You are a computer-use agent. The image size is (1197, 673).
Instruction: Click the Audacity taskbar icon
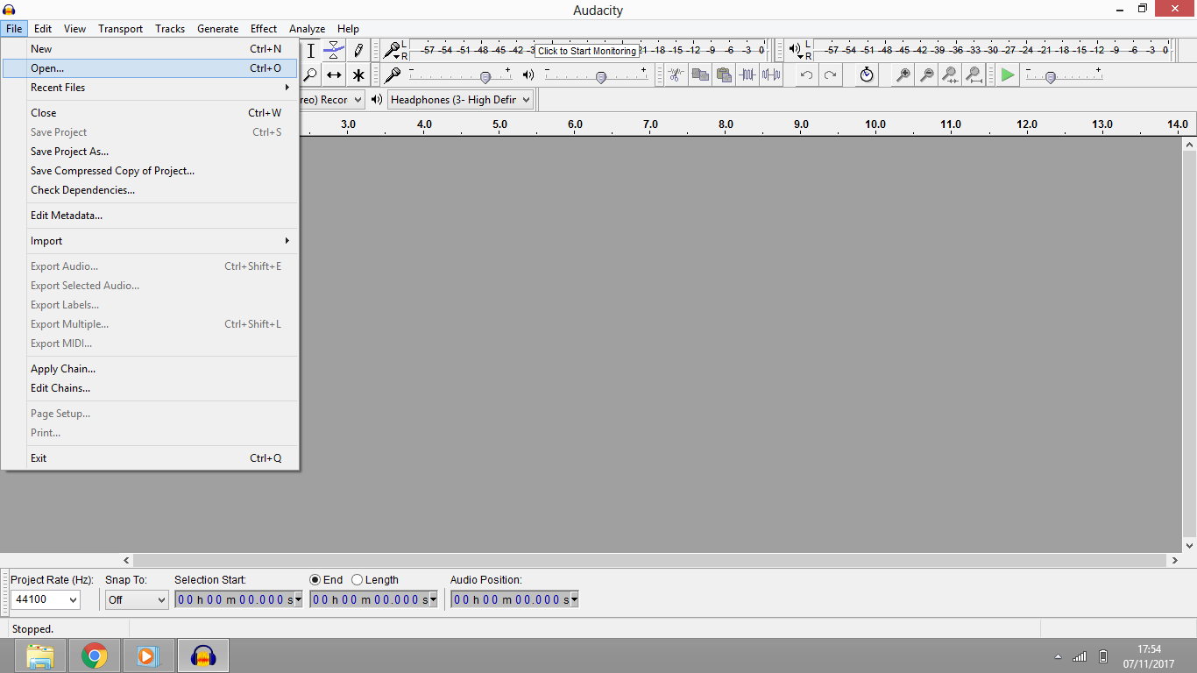(x=203, y=655)
